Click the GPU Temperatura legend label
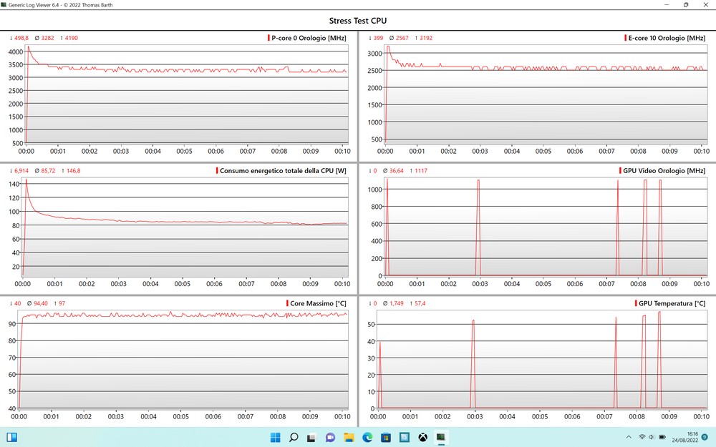 click(x=672, y=303)
